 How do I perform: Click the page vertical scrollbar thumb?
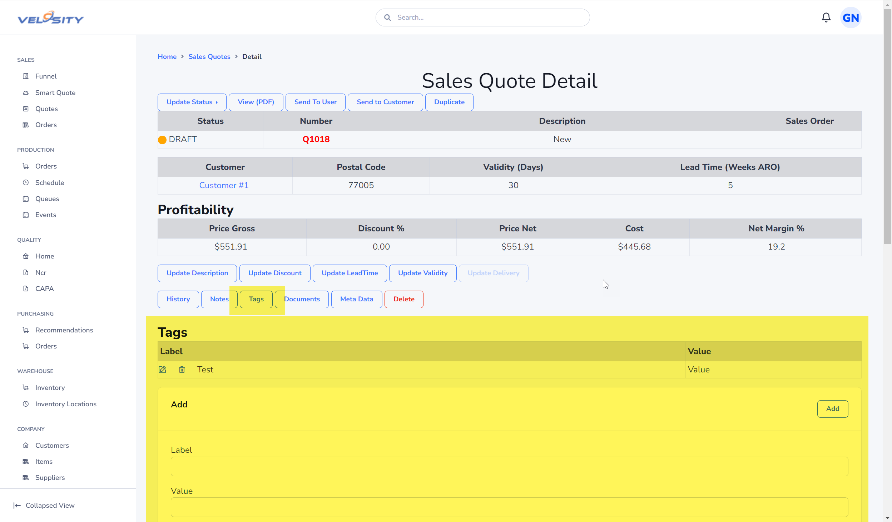coord(887,127)
